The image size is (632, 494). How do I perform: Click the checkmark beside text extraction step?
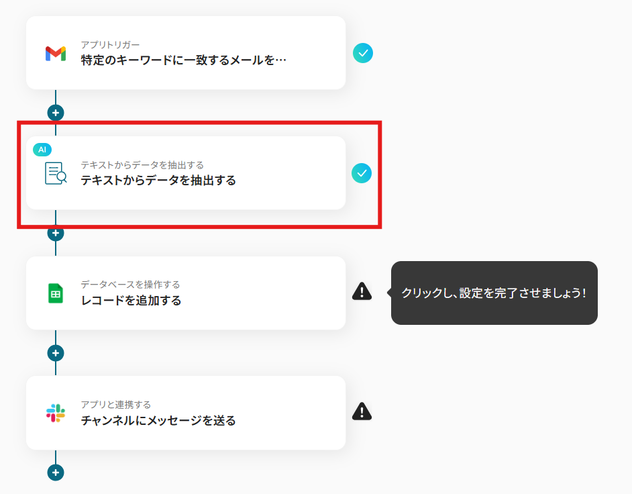click(x=362, y=173)
